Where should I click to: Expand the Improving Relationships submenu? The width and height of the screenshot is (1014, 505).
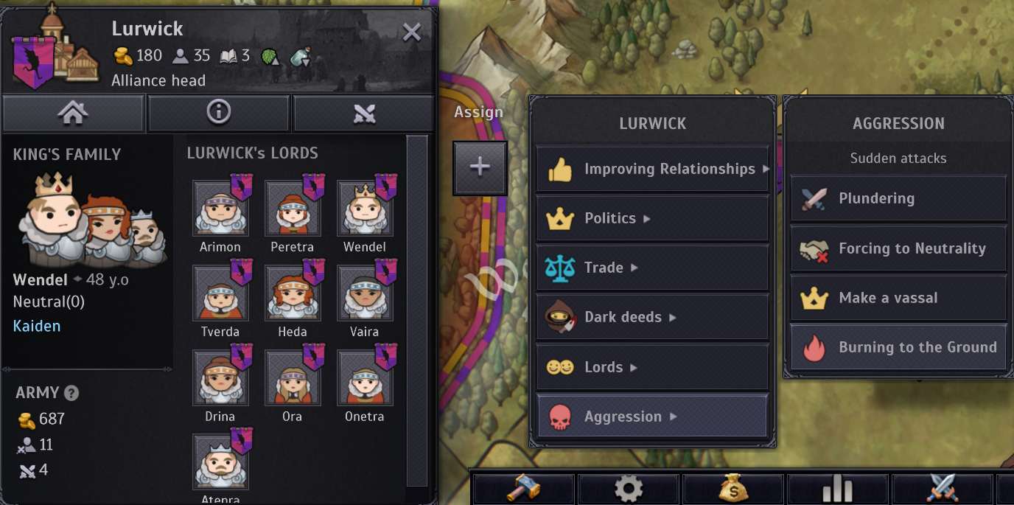(652, 170)
